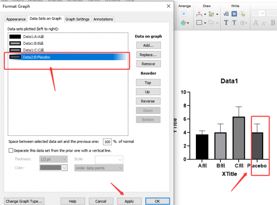
Task: Switch to Data Sets on Graph tab
Action: [x=46, y=19]
